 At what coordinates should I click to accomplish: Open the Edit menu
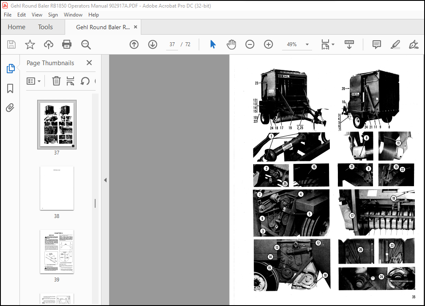[x=22, y=15]
